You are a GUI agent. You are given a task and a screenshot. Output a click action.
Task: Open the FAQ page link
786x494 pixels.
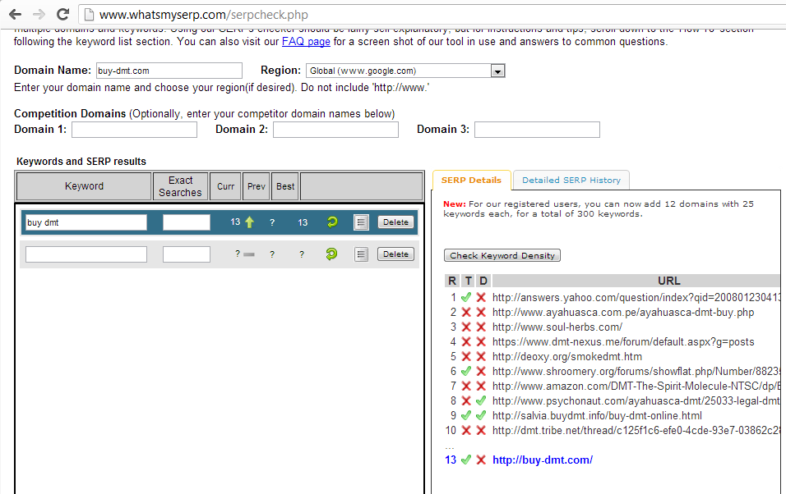click(x=305, y=41)
